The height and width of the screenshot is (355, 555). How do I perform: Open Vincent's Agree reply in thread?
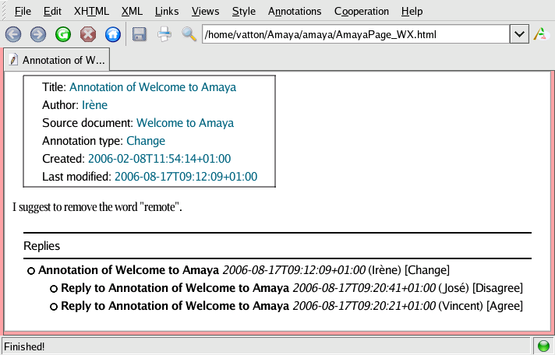point(175,306)
